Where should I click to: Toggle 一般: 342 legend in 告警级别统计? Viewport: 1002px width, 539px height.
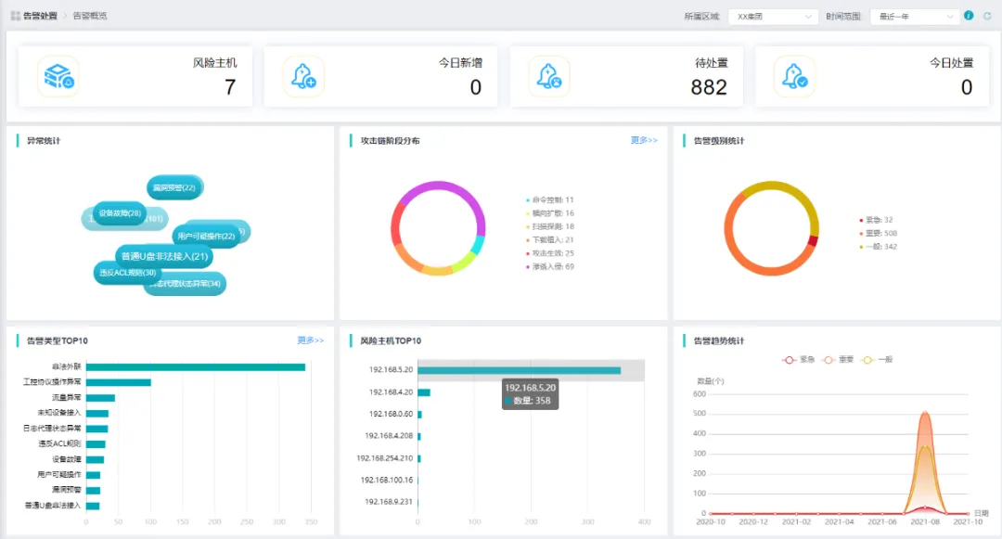coord(878,247)
